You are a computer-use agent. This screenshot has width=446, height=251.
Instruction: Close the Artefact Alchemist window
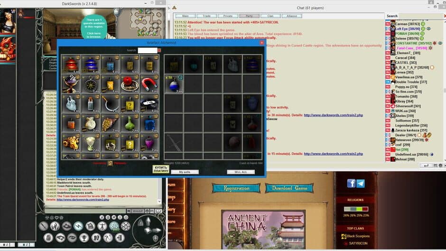point(262,43)
